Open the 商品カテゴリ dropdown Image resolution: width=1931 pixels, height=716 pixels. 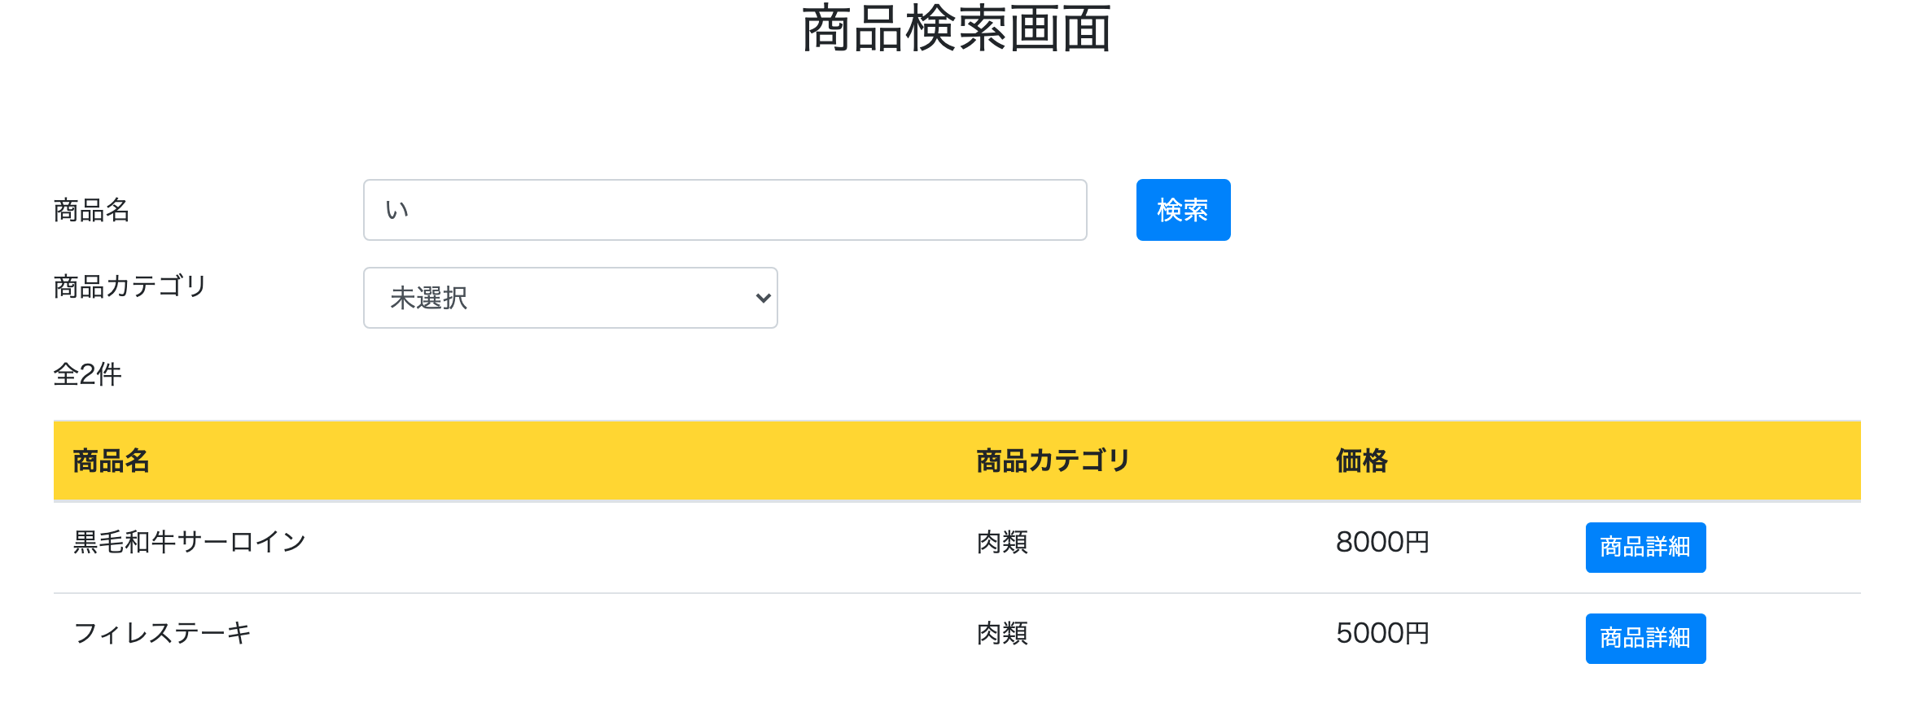pyautogui.click(x=570, y=298)
